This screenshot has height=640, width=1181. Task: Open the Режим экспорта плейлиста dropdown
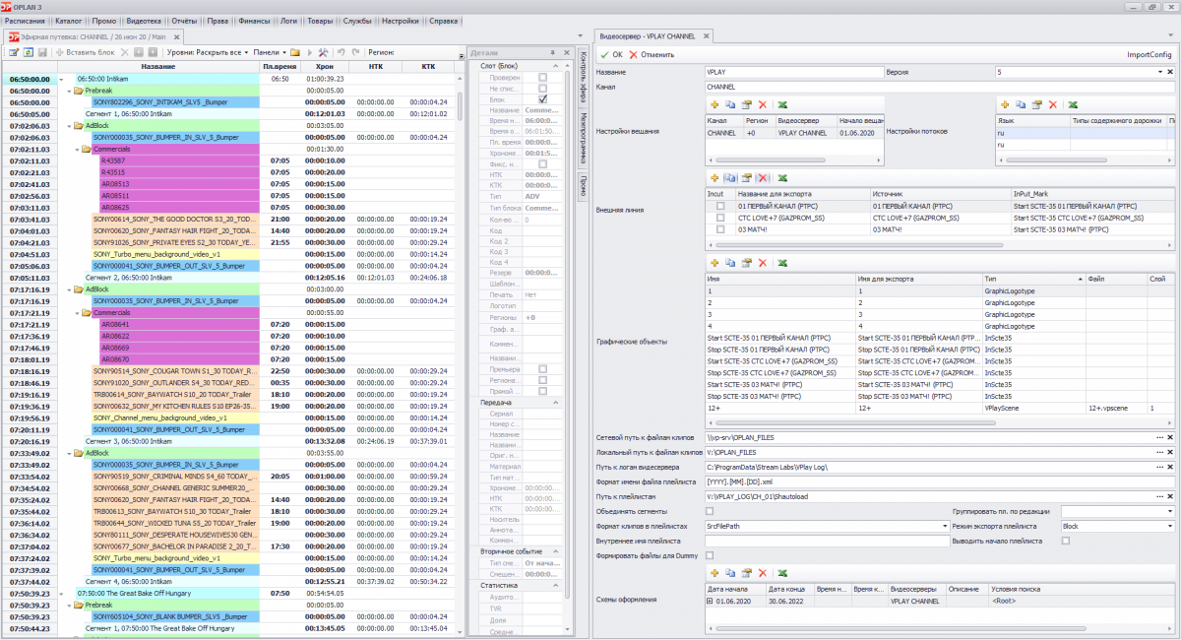click(1169, 527)
